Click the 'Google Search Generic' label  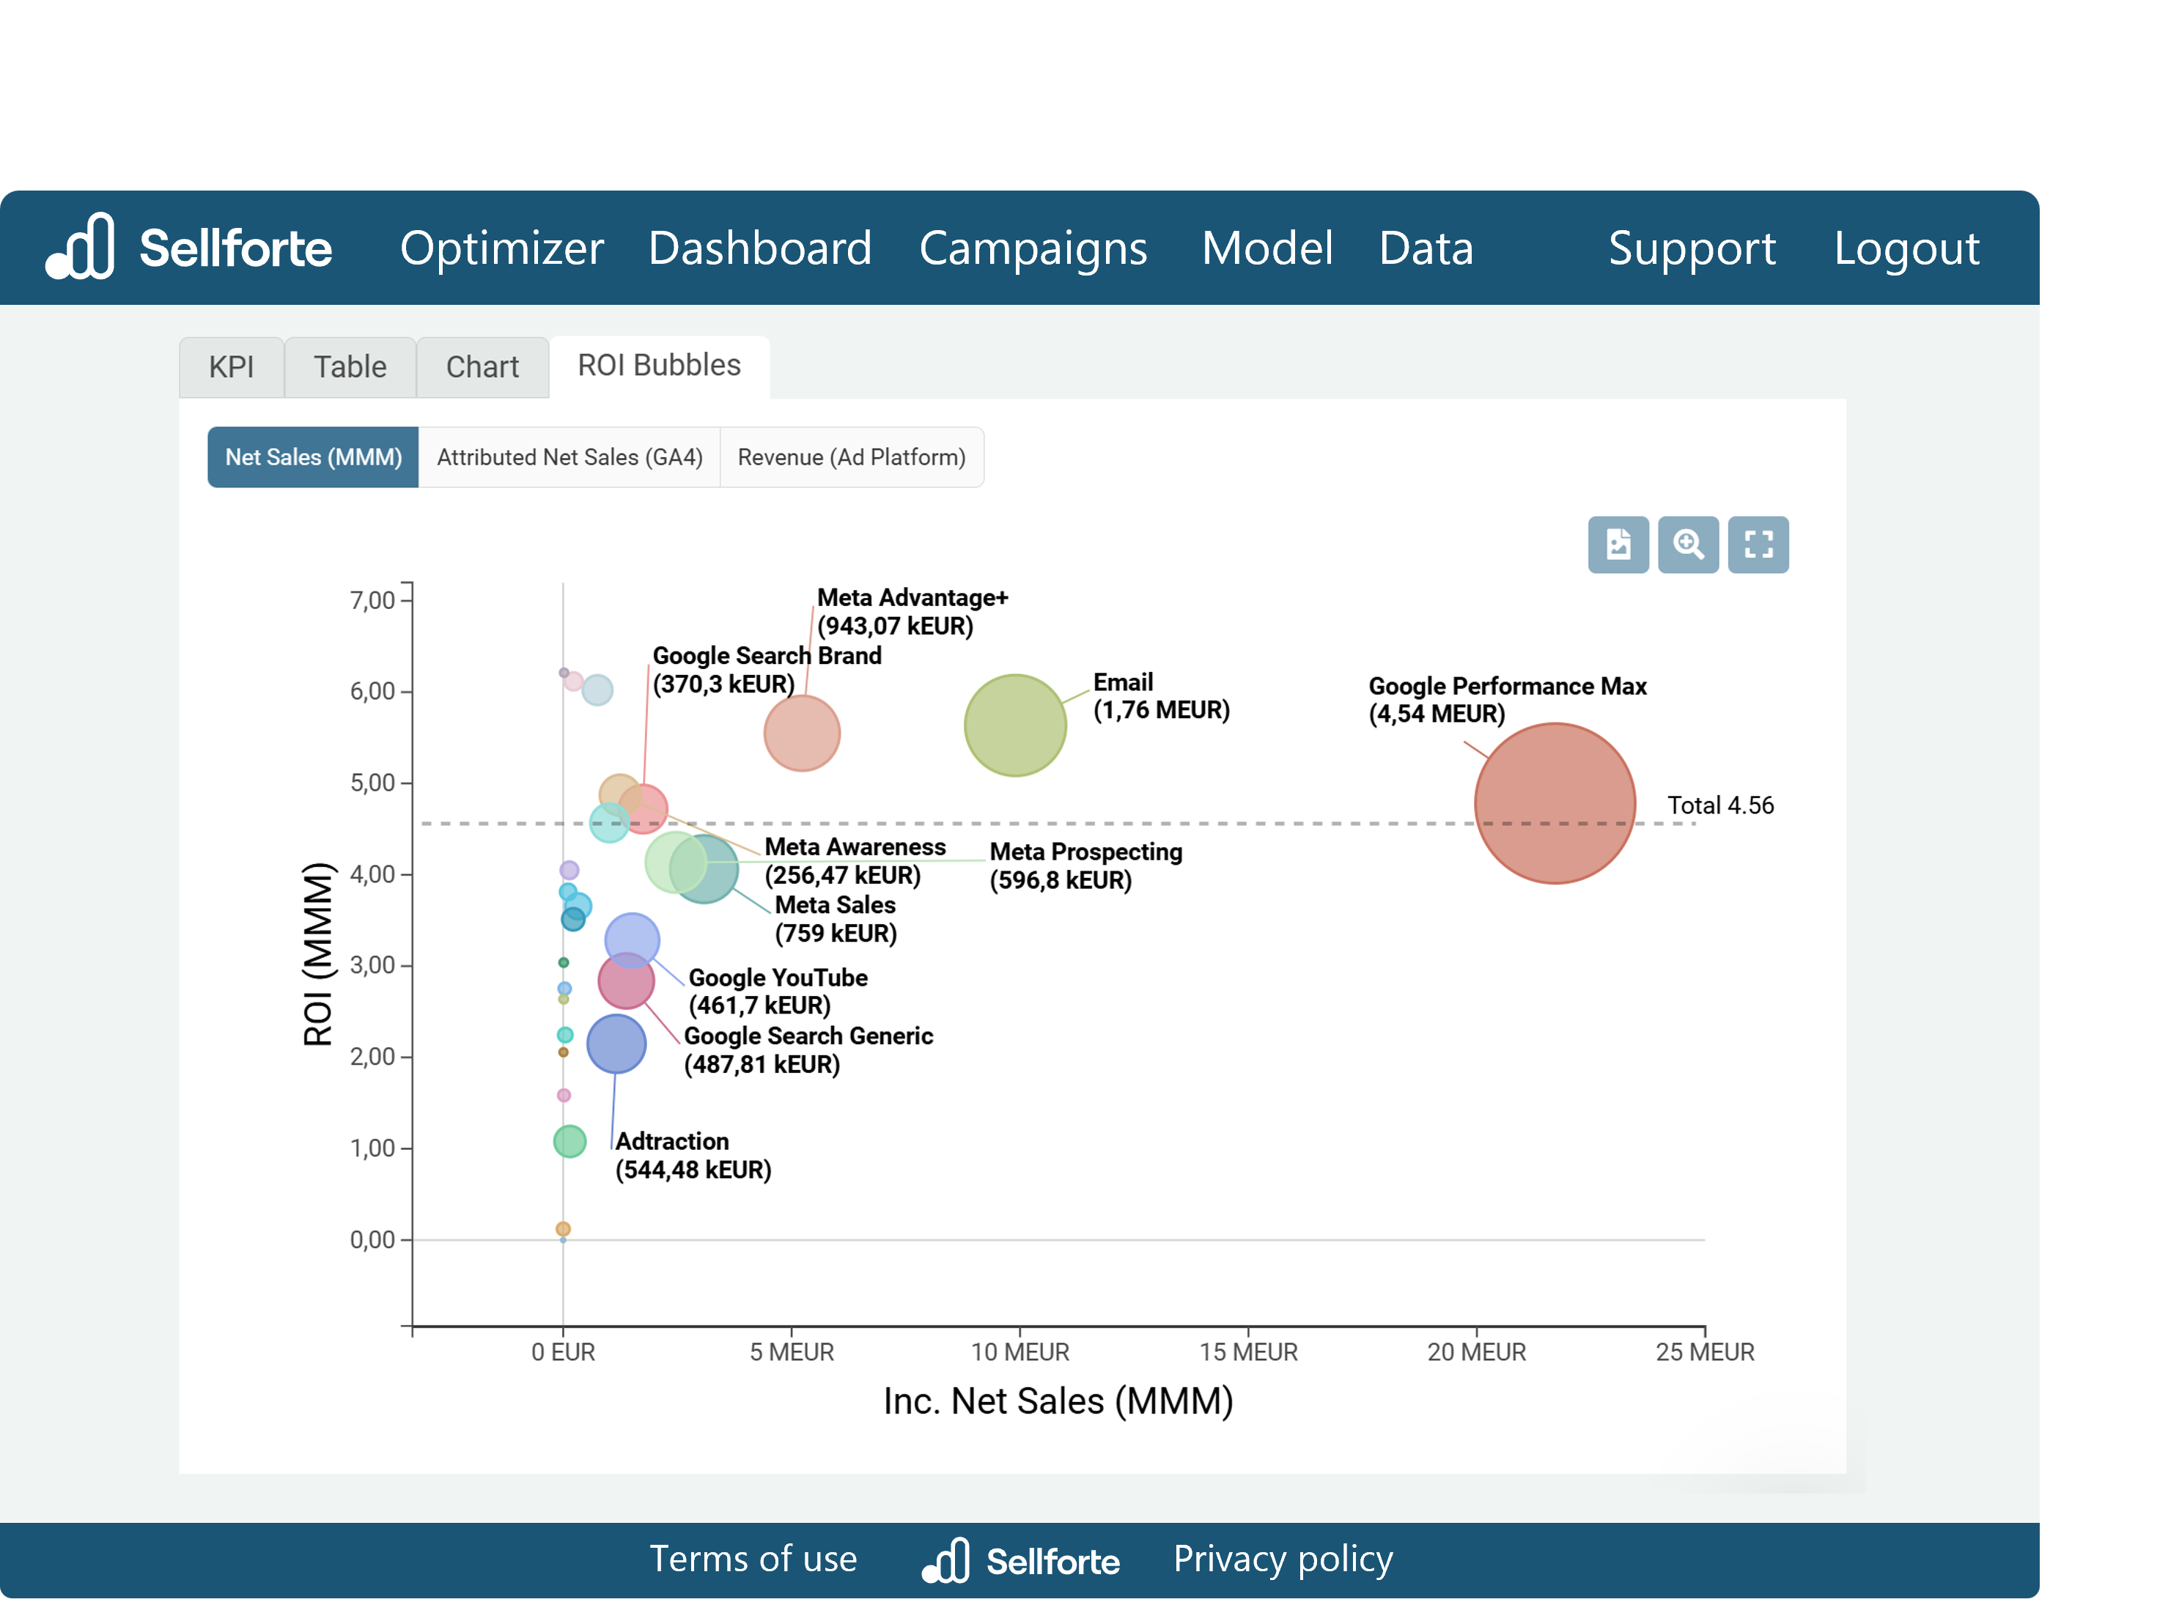pyautogui.click(x=808, y=1049)
